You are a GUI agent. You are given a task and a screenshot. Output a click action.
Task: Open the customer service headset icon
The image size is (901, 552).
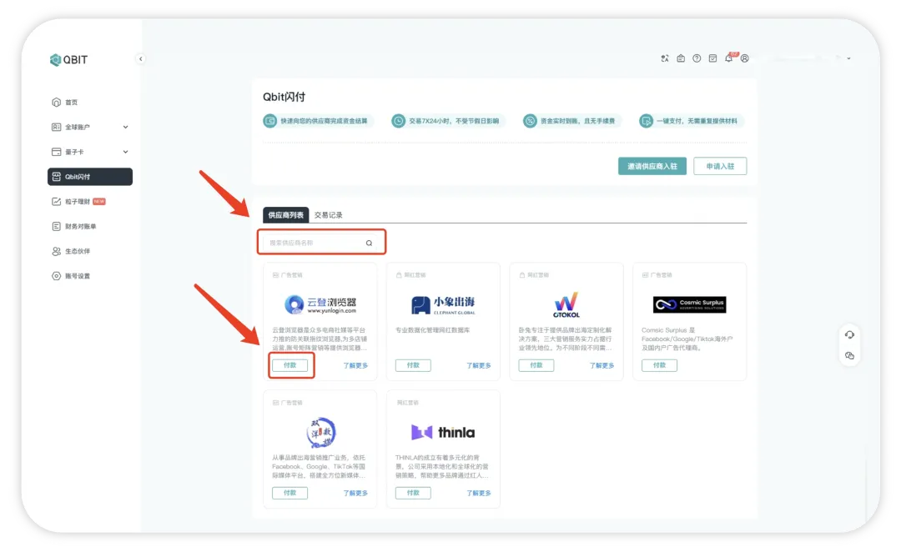point(849,335)
